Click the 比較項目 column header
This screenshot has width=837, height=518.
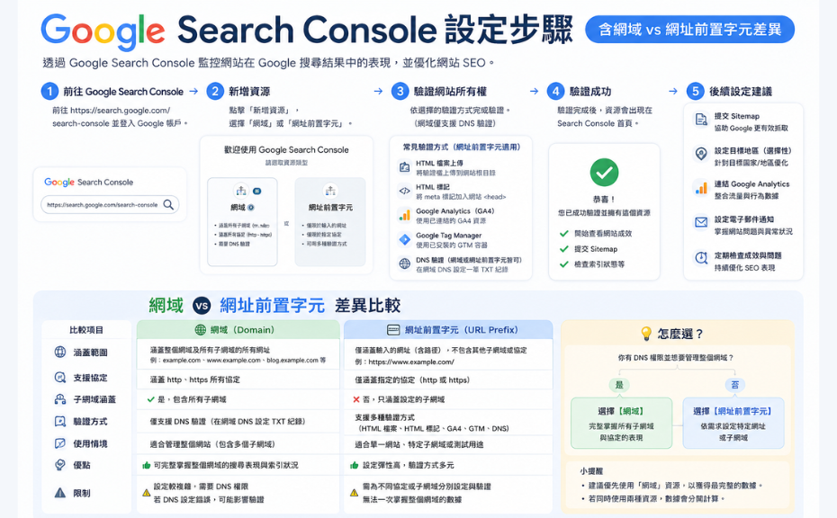86,330
